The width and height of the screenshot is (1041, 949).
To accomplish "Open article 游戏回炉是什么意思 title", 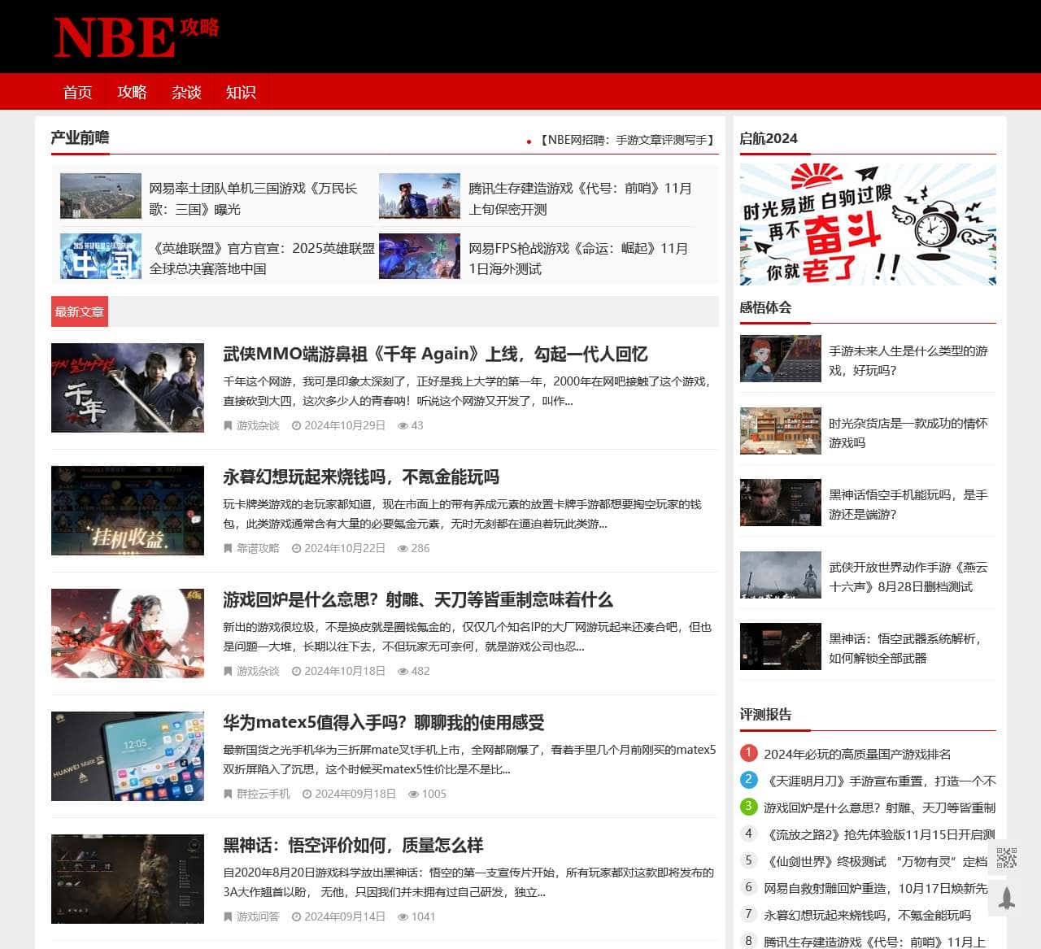I will (418, 599).
